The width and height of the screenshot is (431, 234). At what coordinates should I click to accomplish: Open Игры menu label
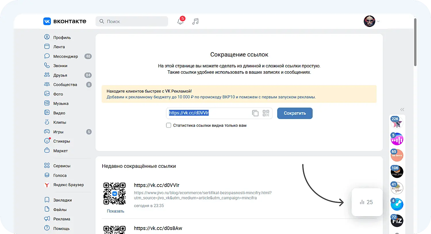58,132
